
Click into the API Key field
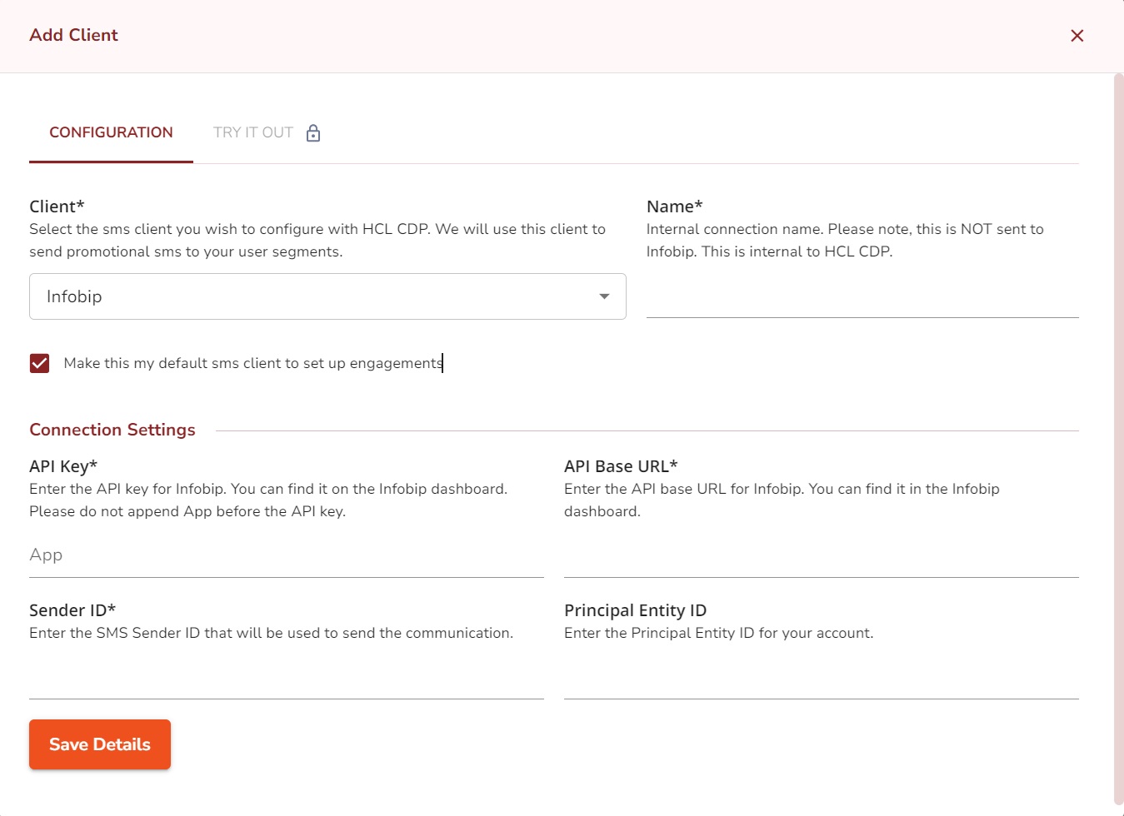[286, 555]
